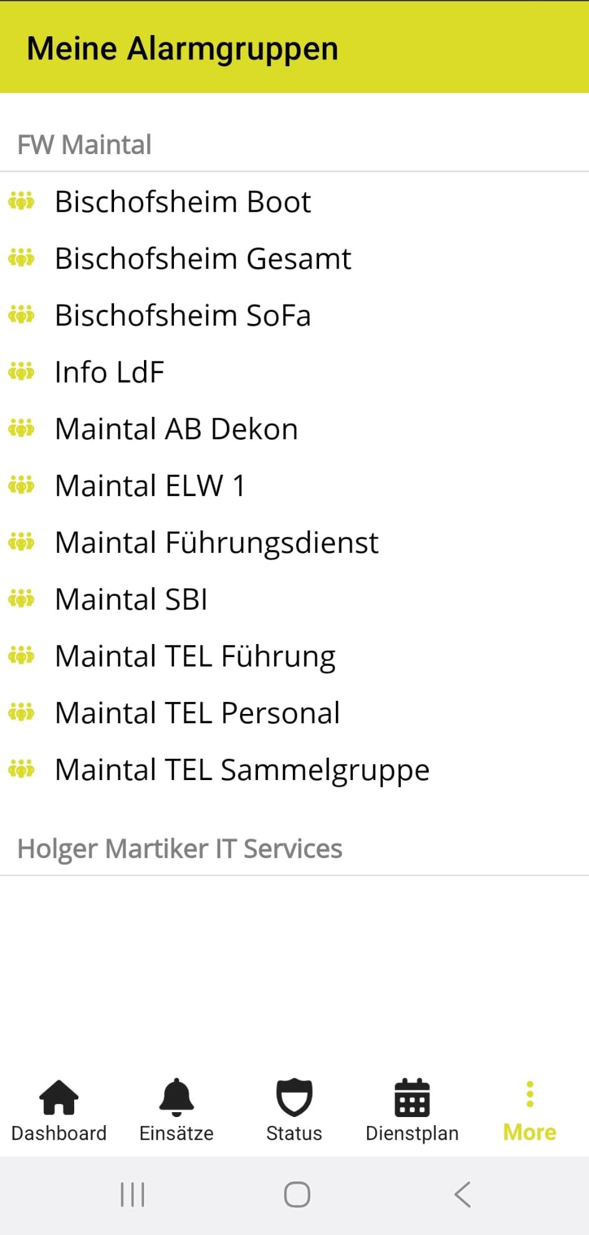The image size is (589, 1235).
Task: Tap the More three-dots icon
Action: [530, 1095]
